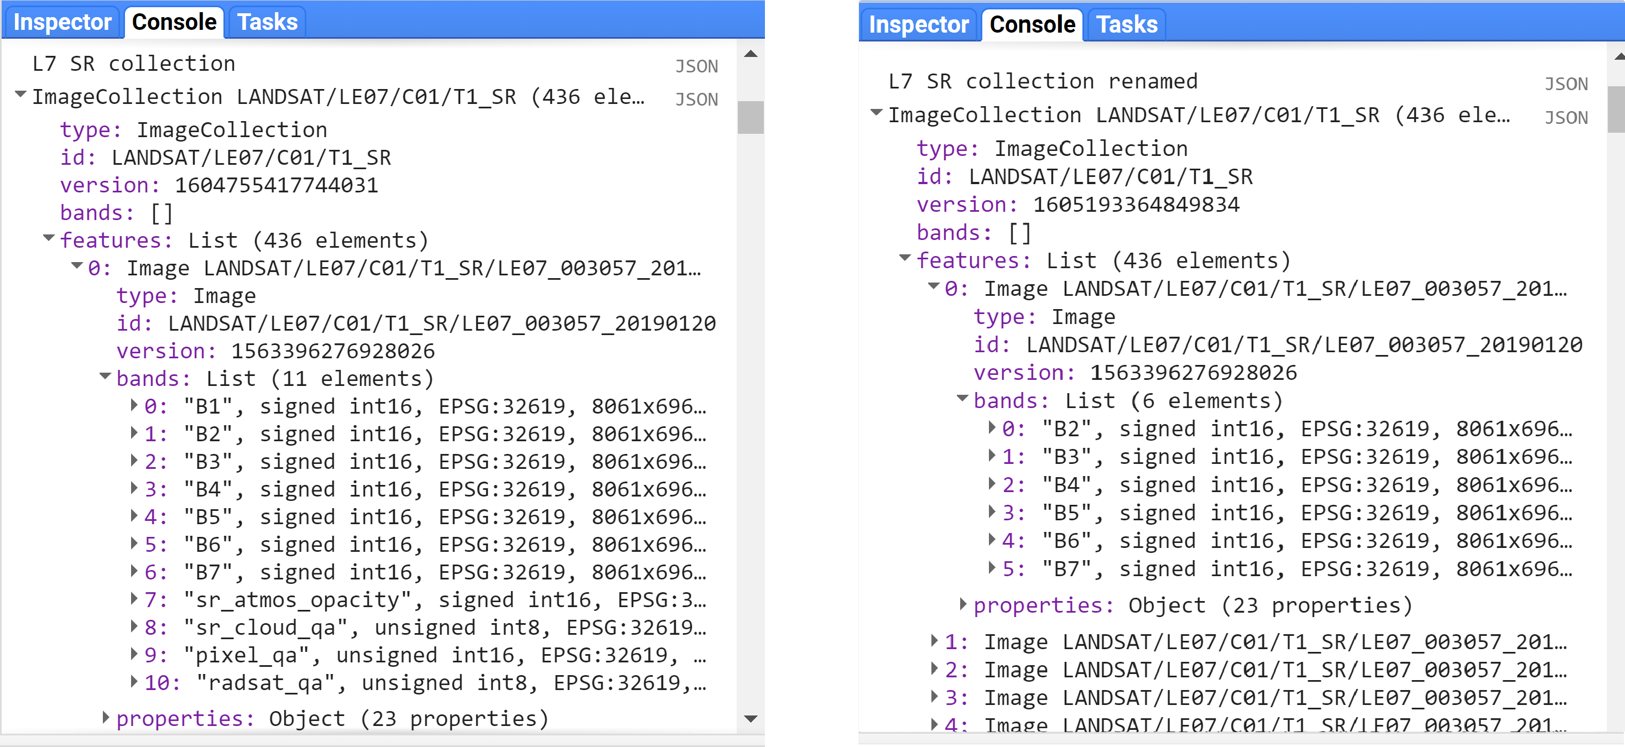Expand image 3 in the right features list
The width and height of the screenshot is (1625, 747).
[x=935, y=697]
